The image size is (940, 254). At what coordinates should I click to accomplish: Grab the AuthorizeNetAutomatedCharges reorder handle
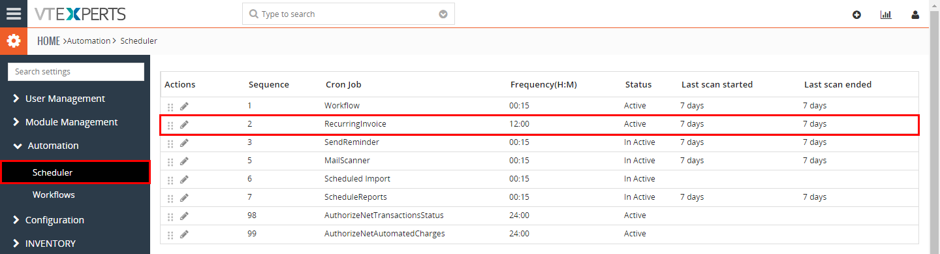[170, 235]
